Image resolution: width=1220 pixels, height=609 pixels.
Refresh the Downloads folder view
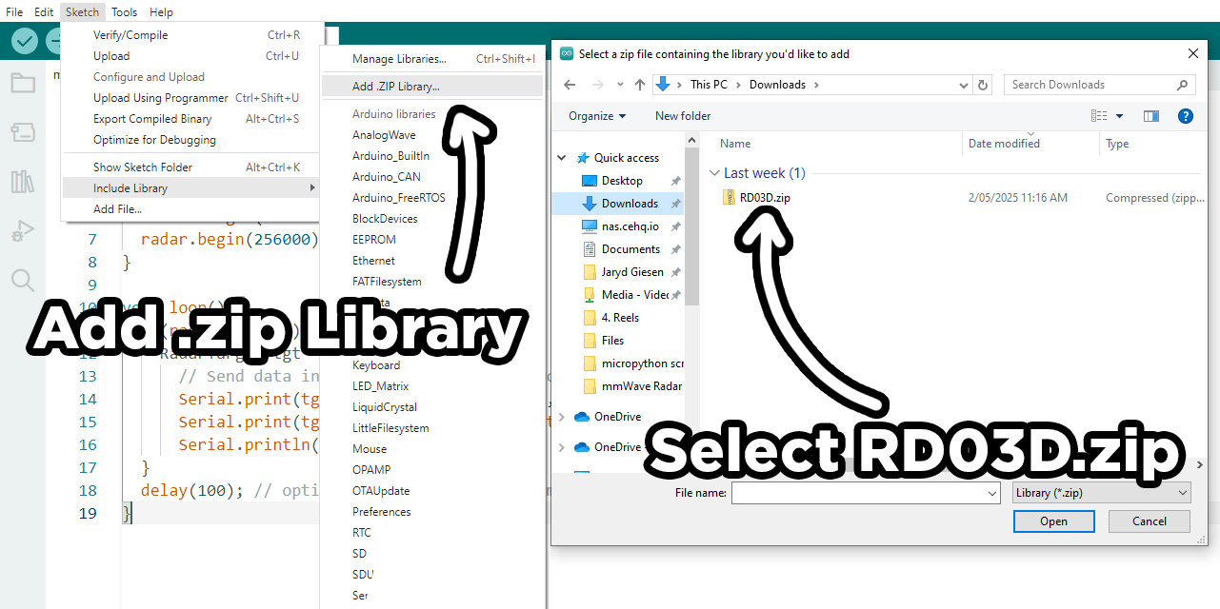pyautogui.click(x=984, y=85)
